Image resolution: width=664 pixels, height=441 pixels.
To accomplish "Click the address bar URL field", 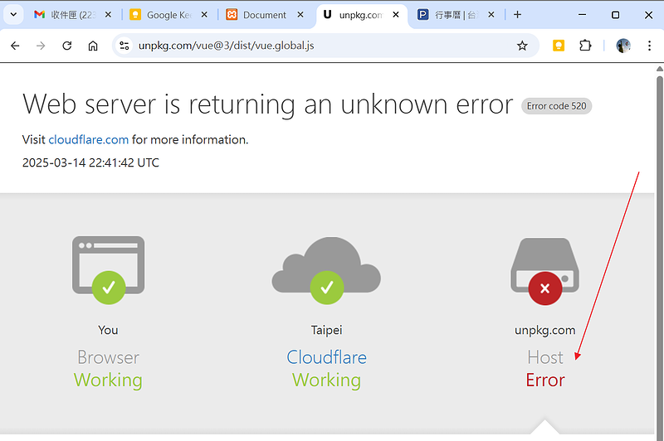I will click(315, 46).
